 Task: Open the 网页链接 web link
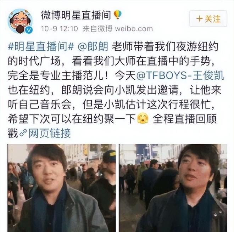point(50,133)
